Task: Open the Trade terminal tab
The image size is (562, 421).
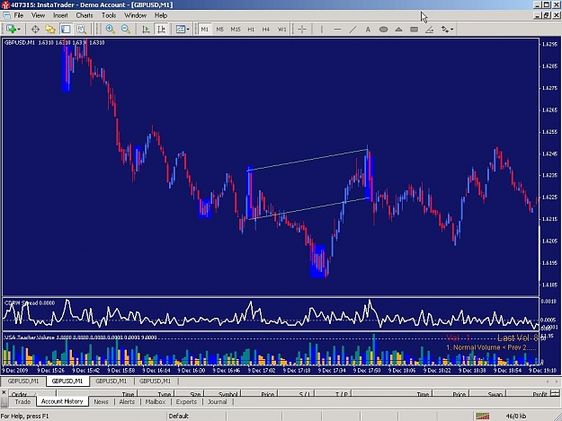Action: pos(22,401)
